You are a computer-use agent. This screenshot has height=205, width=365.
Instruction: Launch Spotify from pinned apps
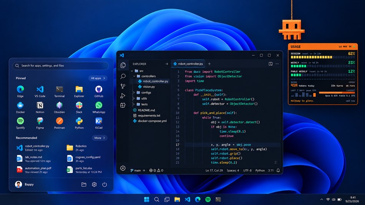[x=20, y=123]
